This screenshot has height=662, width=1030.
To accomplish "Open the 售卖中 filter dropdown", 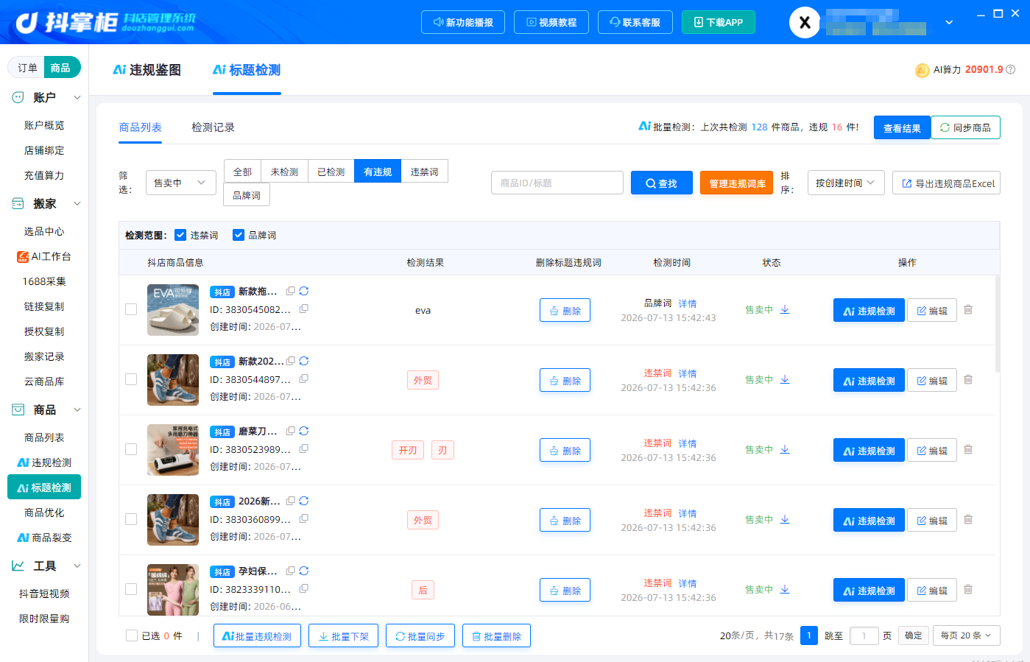I will click(x=181, y=183).
